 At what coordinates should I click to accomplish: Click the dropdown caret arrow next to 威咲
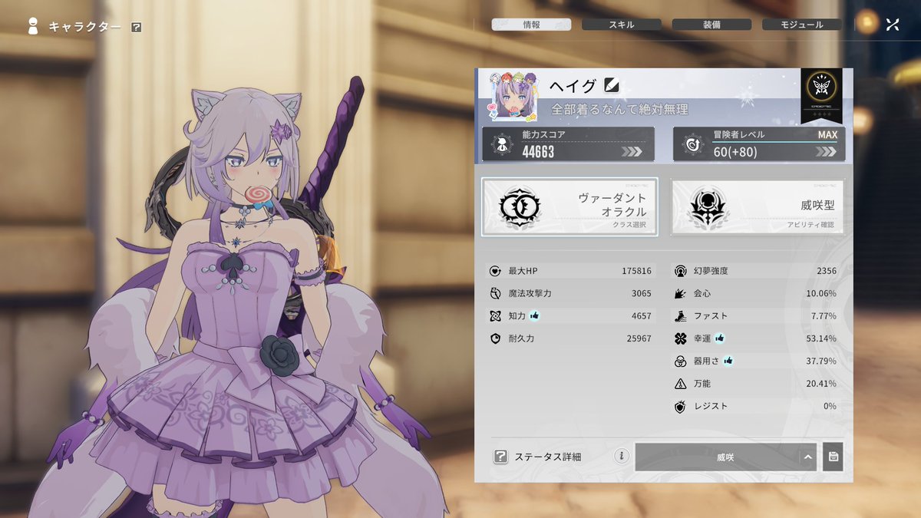pyautogui.click(x=807, y=457)
